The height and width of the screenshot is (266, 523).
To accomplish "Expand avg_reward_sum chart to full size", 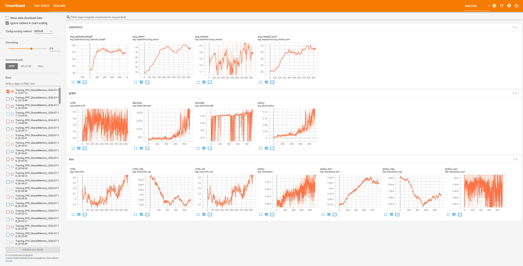I will [x=260, y=82].
